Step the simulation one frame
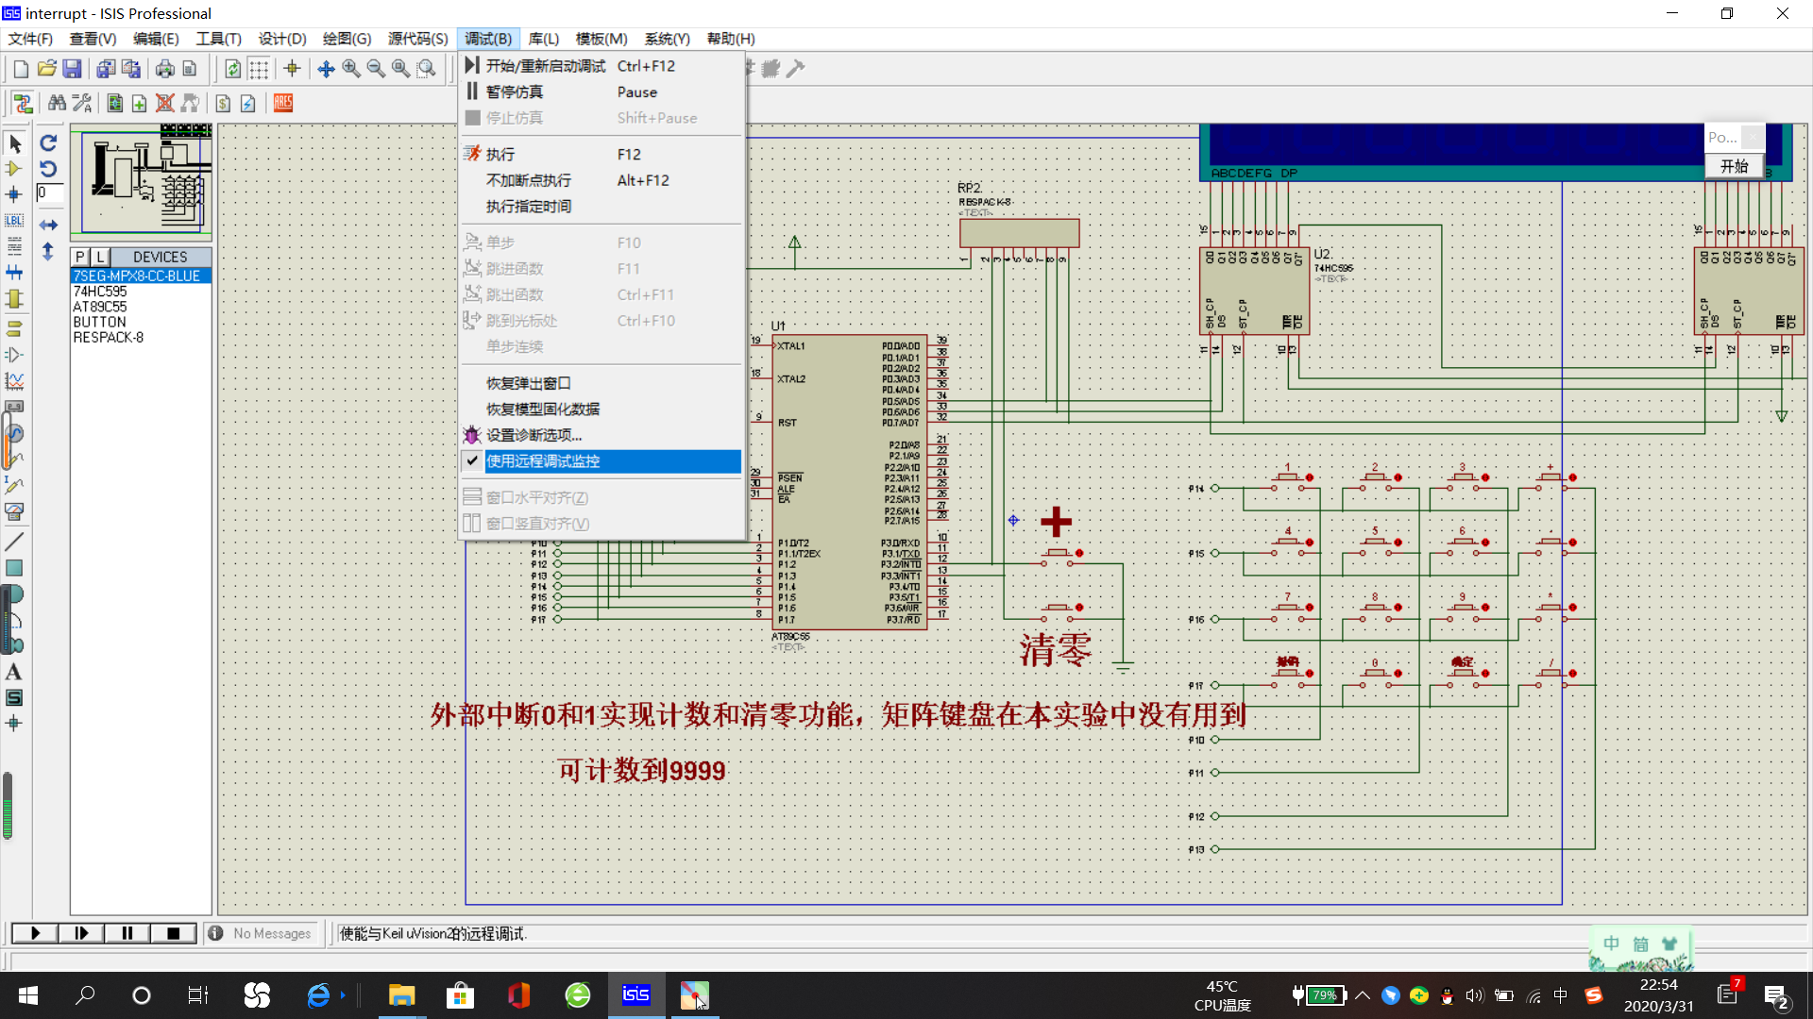The height and width of the screenshot is (1019, 1813). (81, 933)
